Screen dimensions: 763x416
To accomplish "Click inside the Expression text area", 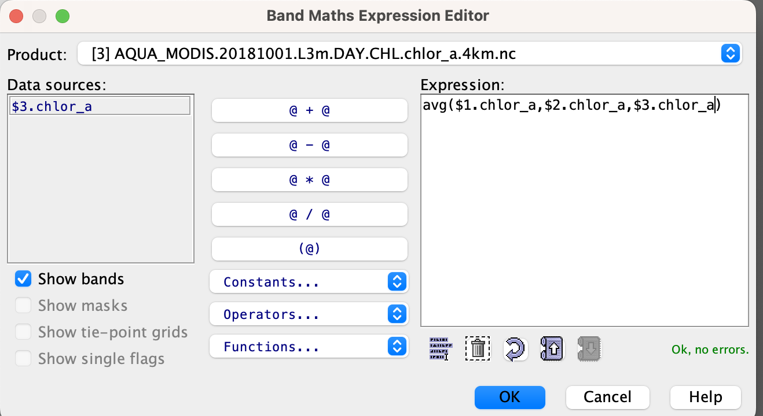I will point(584,210).
